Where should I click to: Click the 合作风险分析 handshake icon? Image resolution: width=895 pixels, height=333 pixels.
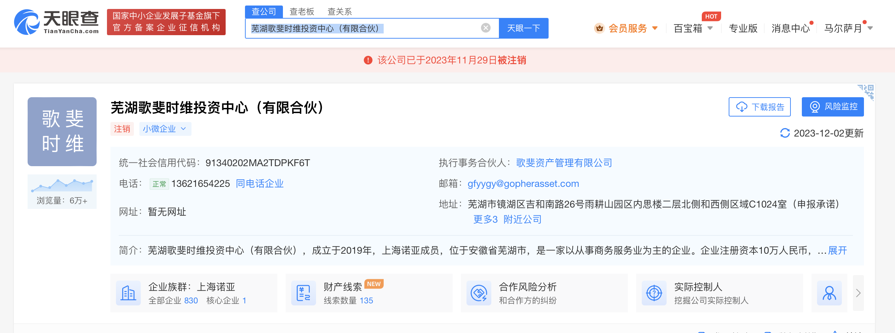click(x=479, y=293)
